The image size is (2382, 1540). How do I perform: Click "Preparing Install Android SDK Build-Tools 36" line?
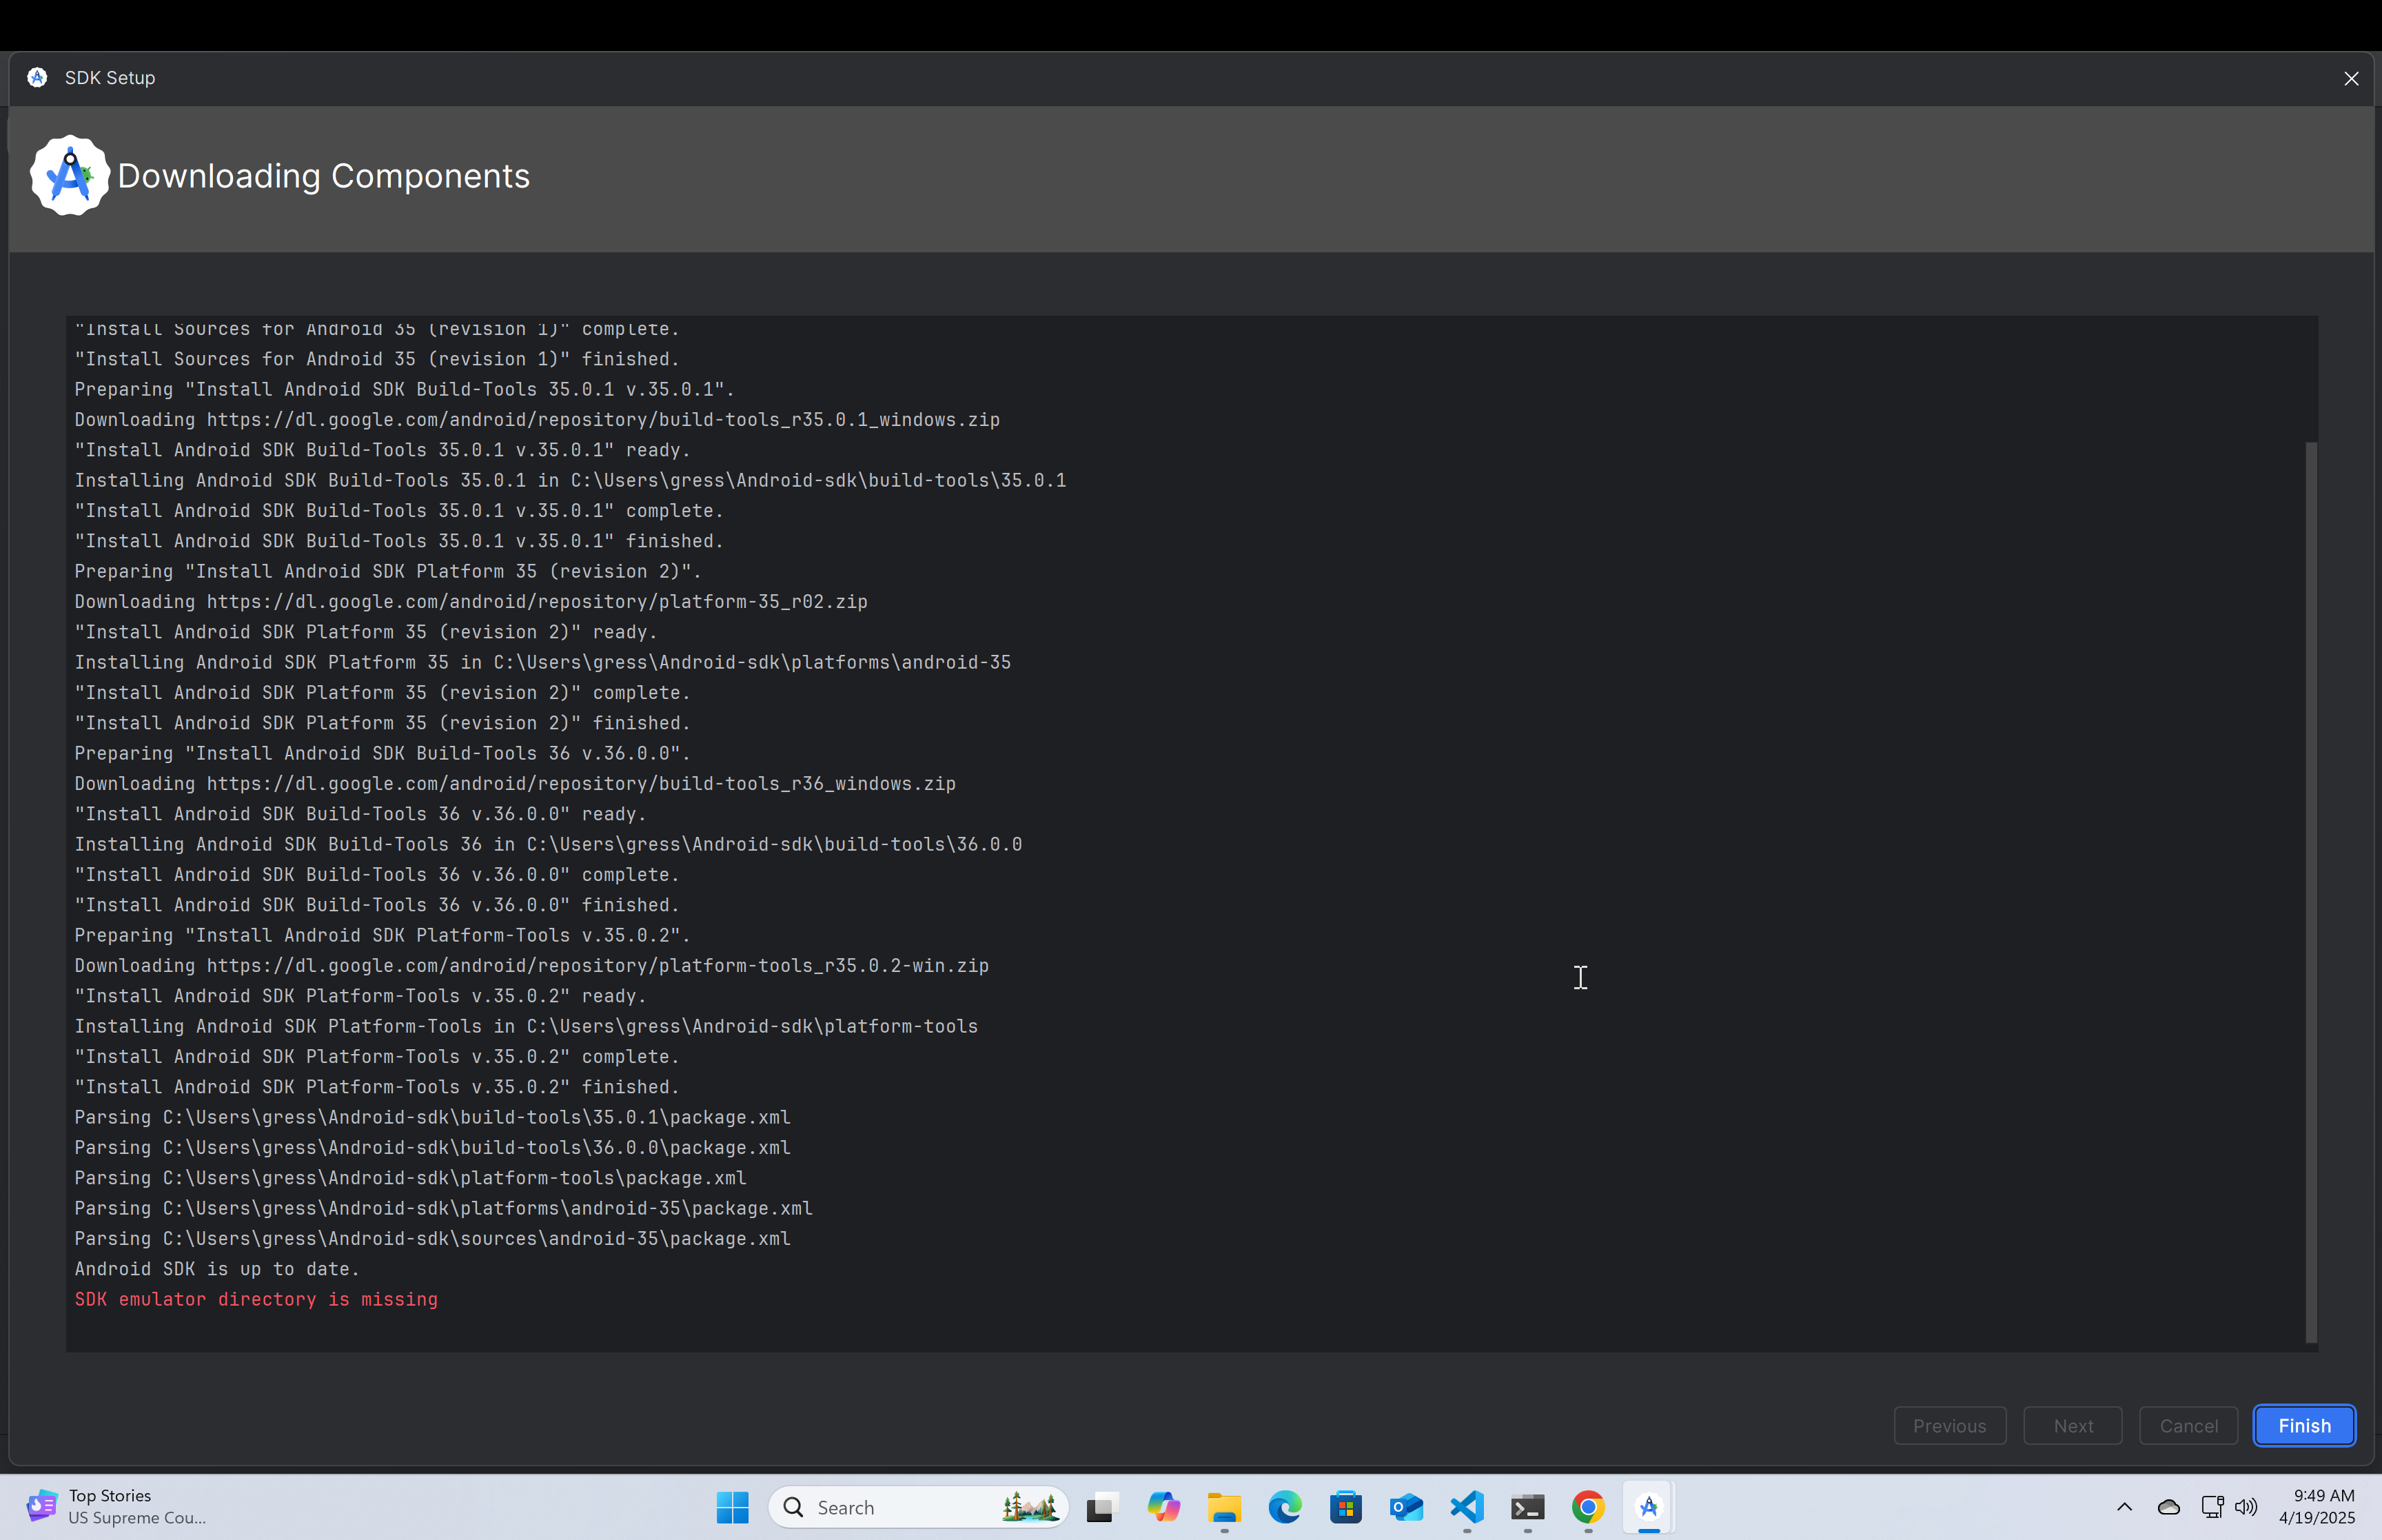pos(383,753)
